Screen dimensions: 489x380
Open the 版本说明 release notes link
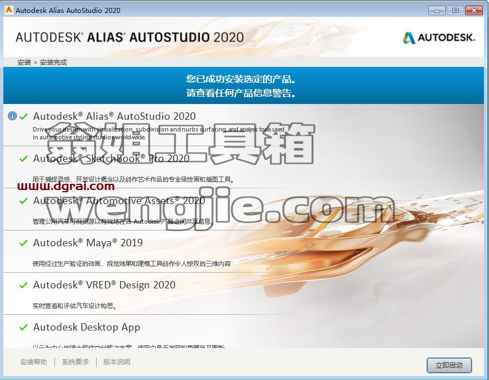[x=117, y=362]
